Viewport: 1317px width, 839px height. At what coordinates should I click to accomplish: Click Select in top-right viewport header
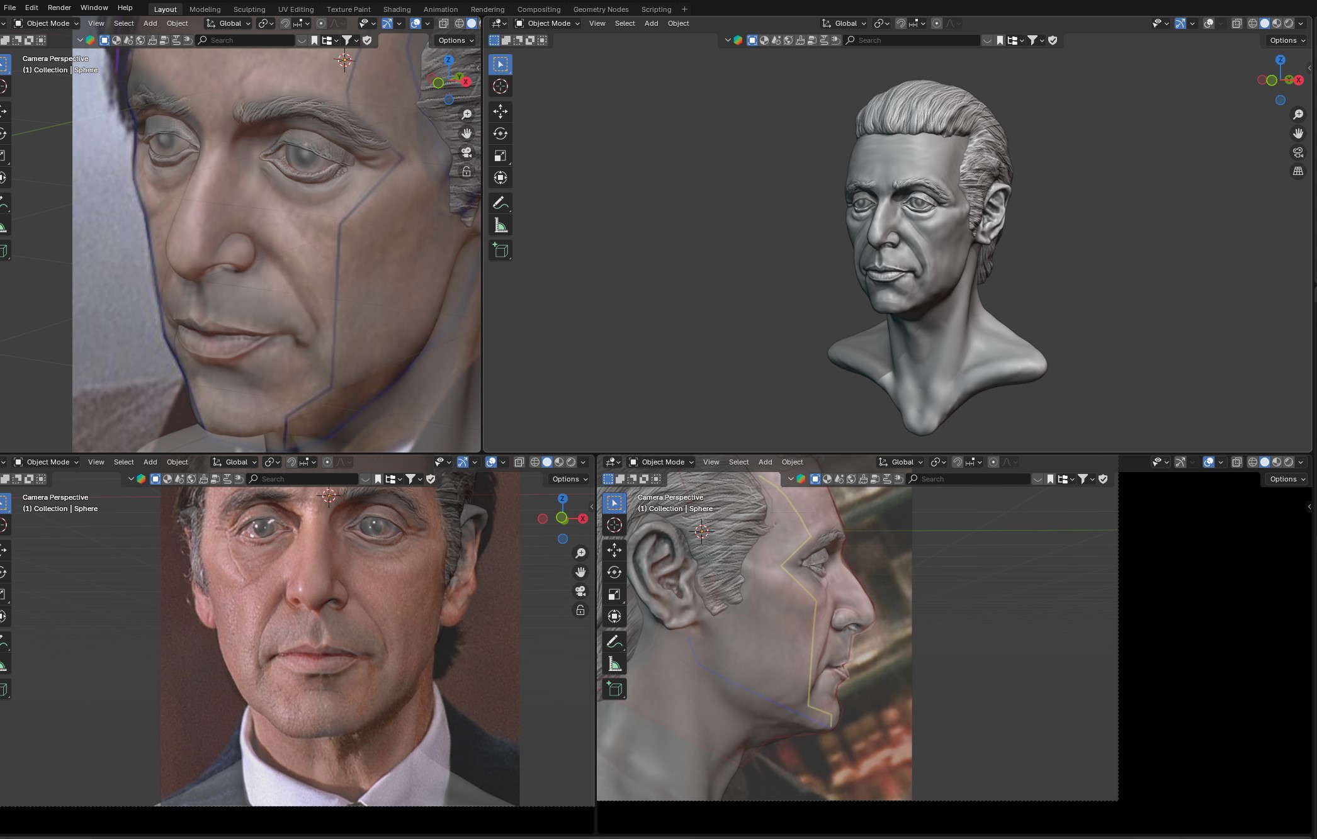[625, 23]
